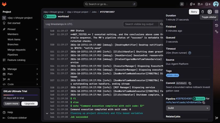Open Branches in sidebar
The image size is (220, 123).
click(13, 45)
